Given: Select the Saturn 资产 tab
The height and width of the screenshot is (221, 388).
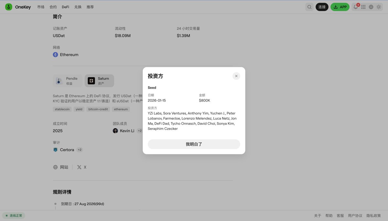Looking at the screenshot, I should click(99, 81).
